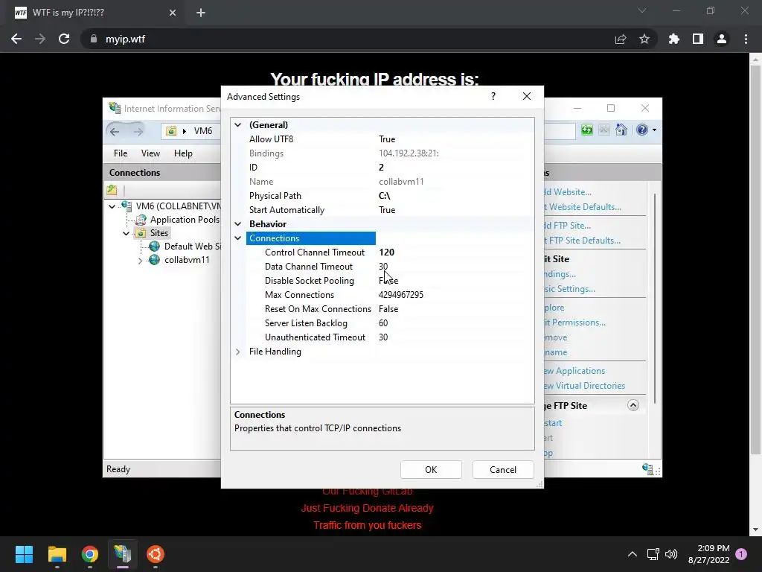Image resolution: width=762 pixels, height=572 pixels.
Task: Collapse the VM6 server tree node
Action: pos(112,206)
